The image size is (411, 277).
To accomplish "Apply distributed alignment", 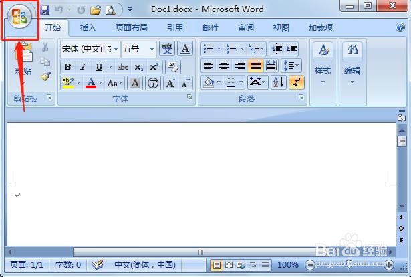I will (x=271, y=66).
